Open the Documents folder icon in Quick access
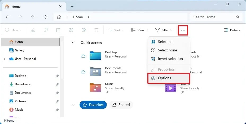 click(95, 72)
